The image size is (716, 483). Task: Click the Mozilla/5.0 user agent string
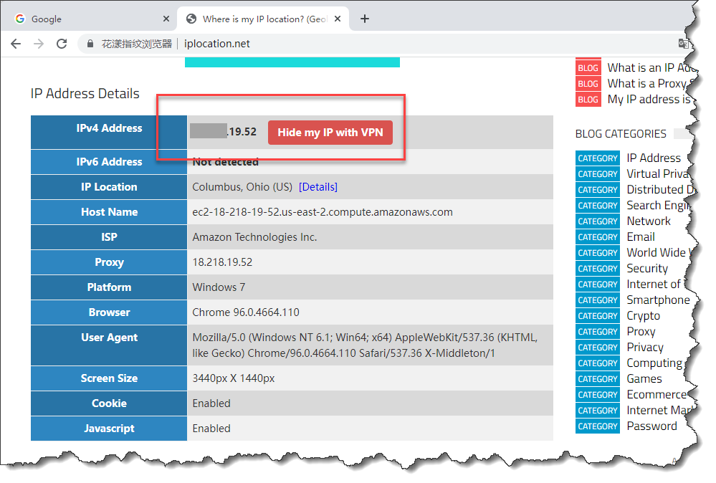(365, 345)
